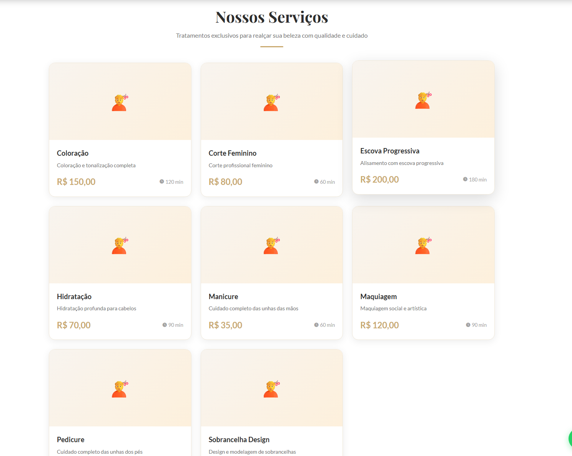Select the Hidratação service title
The height and width of the screenshot is (456, 572).
point(74,297)
